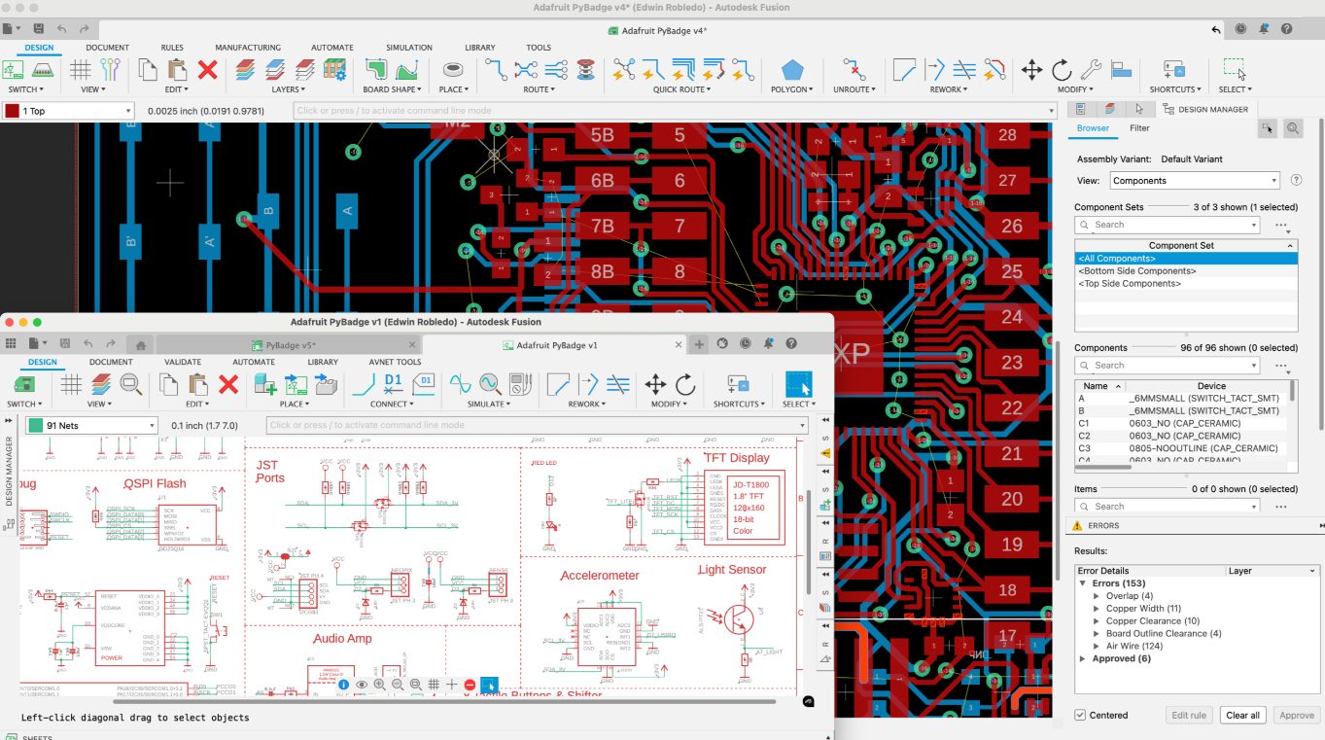Enable the Centered checkbox in the errors panel

[1079, 715]
